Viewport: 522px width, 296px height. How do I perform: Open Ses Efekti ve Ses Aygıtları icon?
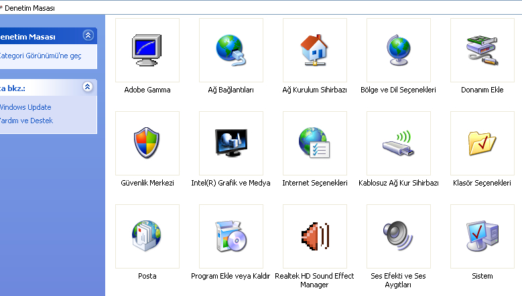(399, 236)
